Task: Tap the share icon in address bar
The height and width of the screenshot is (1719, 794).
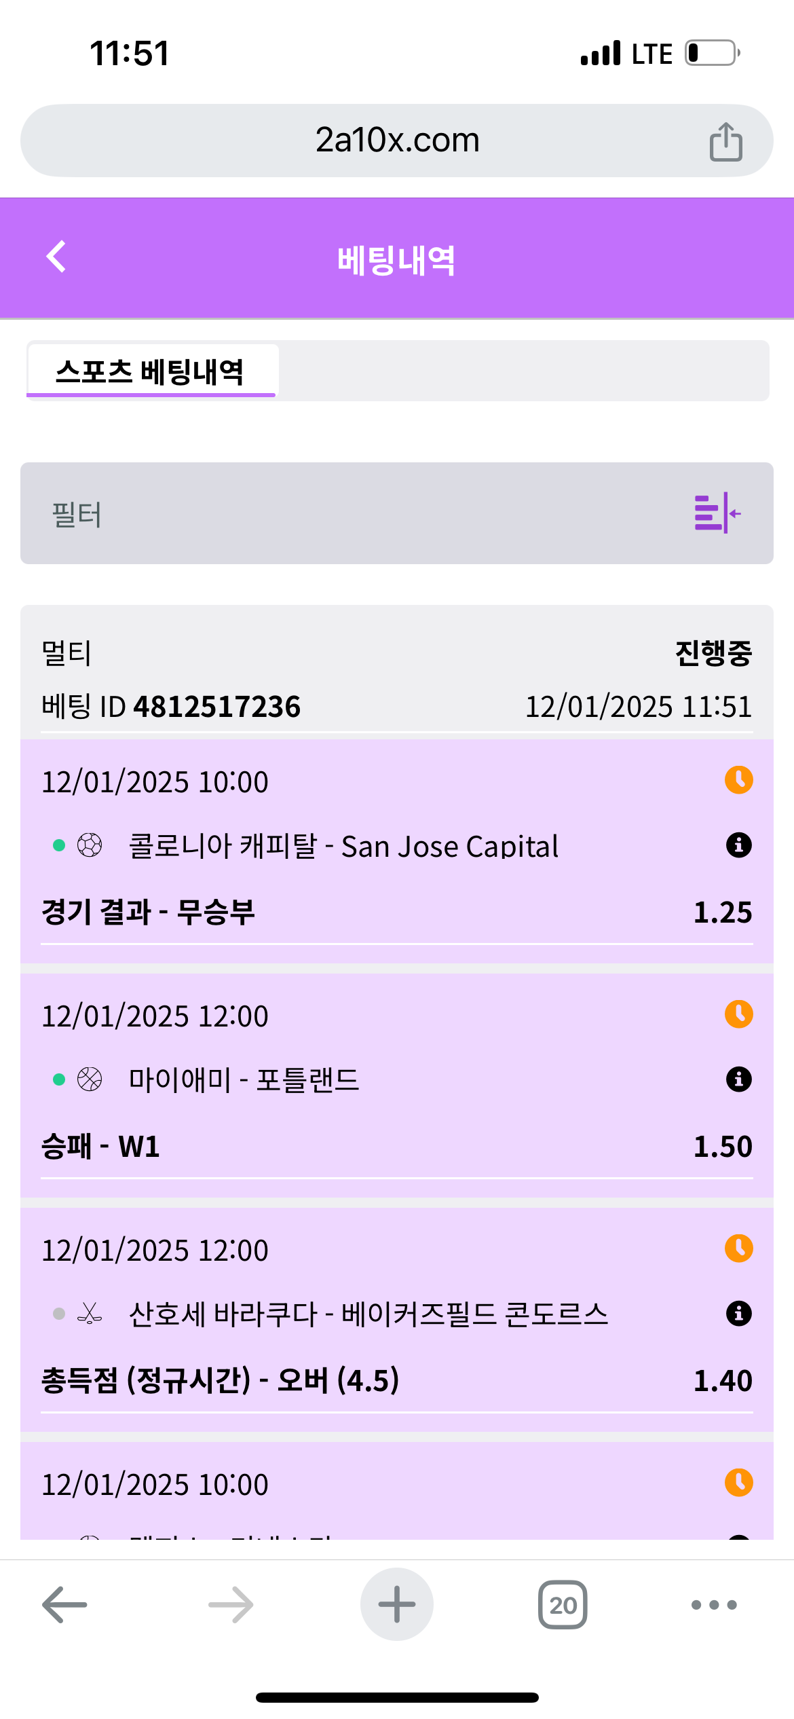Action: pyautogui.click(x=725, y=141)
